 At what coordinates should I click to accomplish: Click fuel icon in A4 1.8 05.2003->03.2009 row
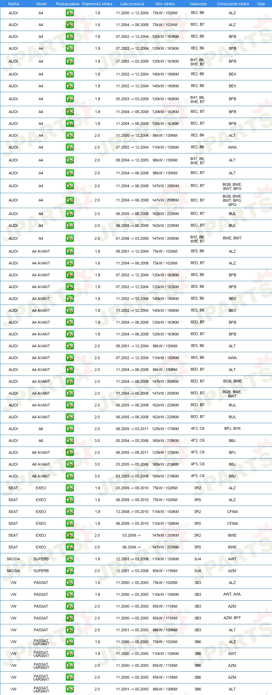click(x=70, y=99)
